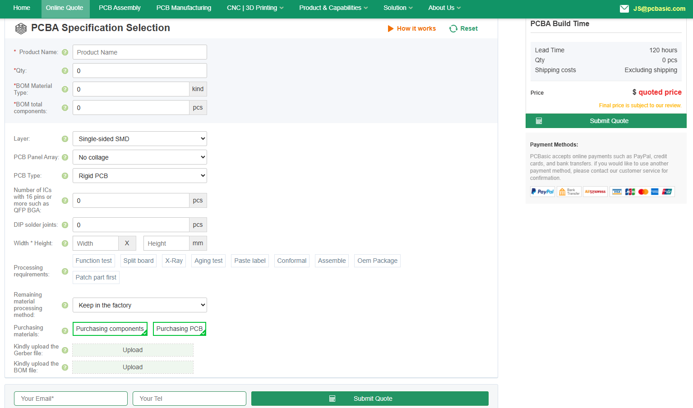Enable the Function test processing requirement

(93, 261)
